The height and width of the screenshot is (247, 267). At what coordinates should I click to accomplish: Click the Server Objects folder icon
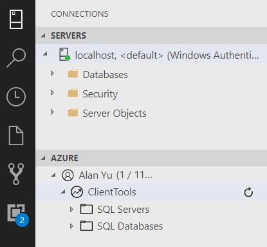(73, 113)
